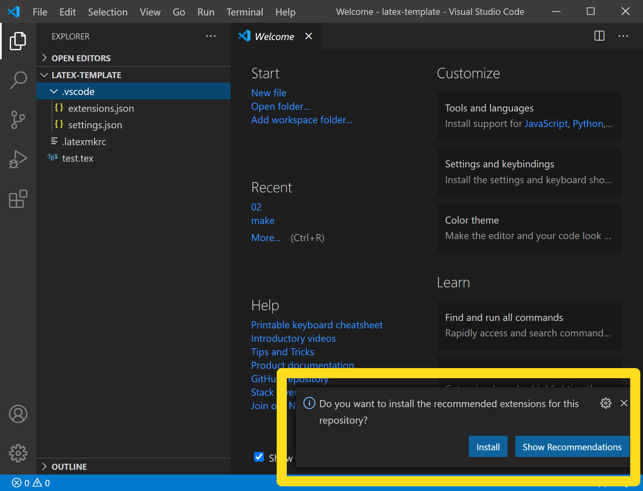Dismiss the extension recommendation notification
643x491 pixels.
click(624, 403)
